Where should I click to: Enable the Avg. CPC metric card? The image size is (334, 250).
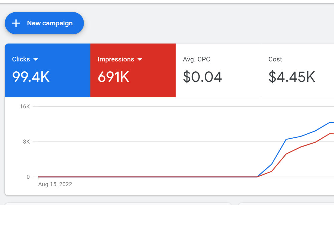click(x=218, y=70)
